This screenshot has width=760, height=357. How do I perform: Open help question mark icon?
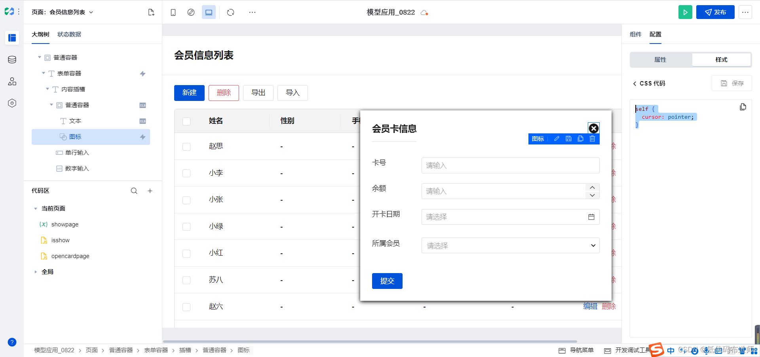12,342
